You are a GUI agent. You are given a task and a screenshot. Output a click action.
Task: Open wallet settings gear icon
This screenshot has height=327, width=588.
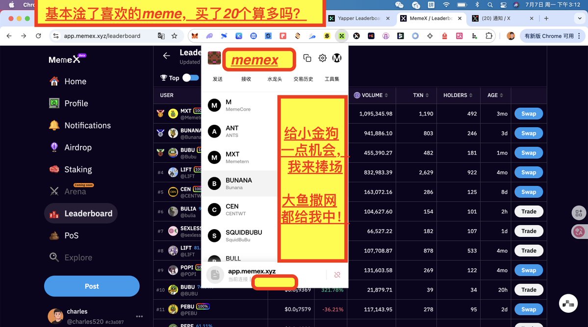[x=323, y=58]
